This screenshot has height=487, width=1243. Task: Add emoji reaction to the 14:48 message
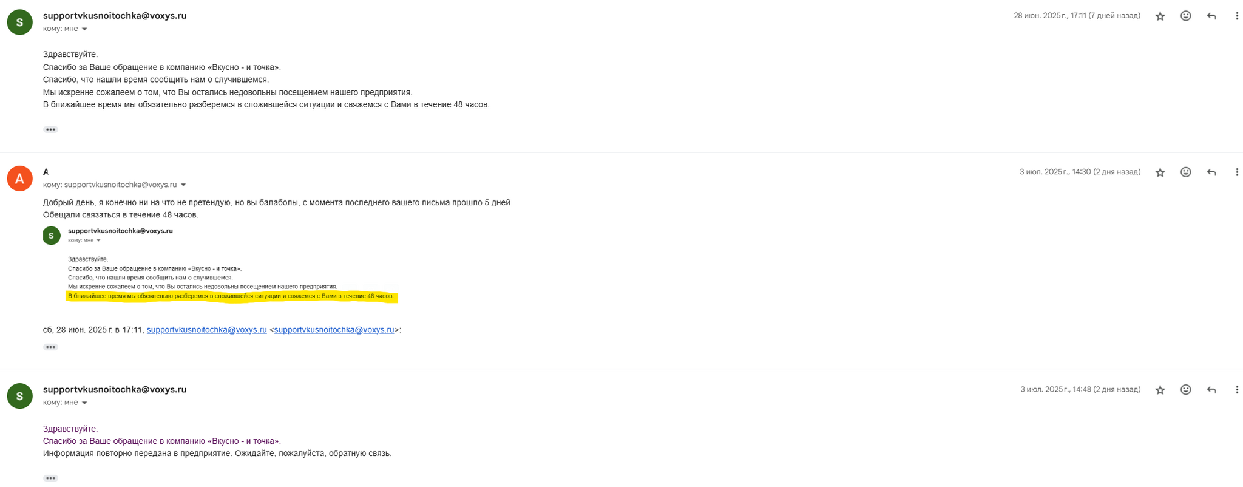(x=1185, y=390)
